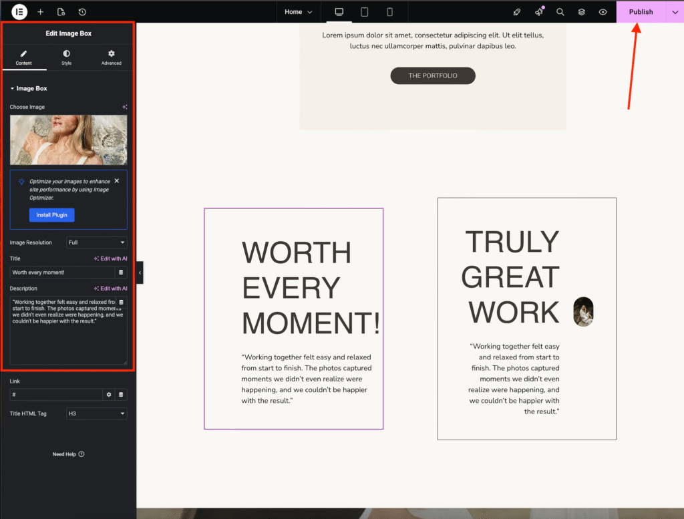Click the chosen image thumbnail
This screenshot has height=519, width=684.
[x=68, y=140]
